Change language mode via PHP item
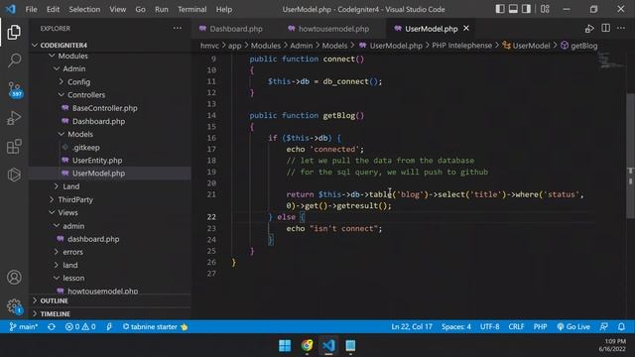 coord(540,326)
